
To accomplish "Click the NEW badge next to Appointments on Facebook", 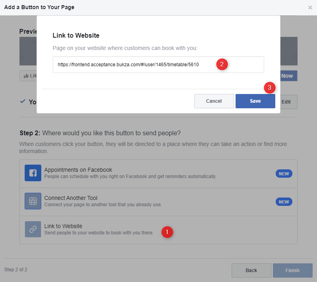I will click(284, 174).
